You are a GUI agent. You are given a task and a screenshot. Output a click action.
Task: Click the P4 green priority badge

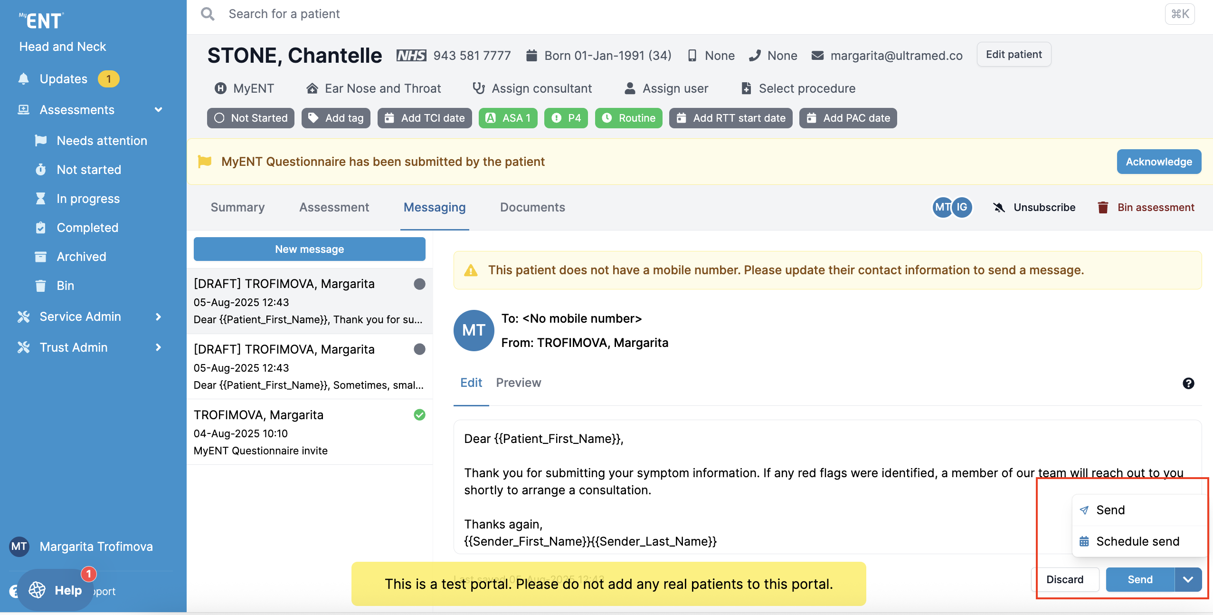point(566,118)
